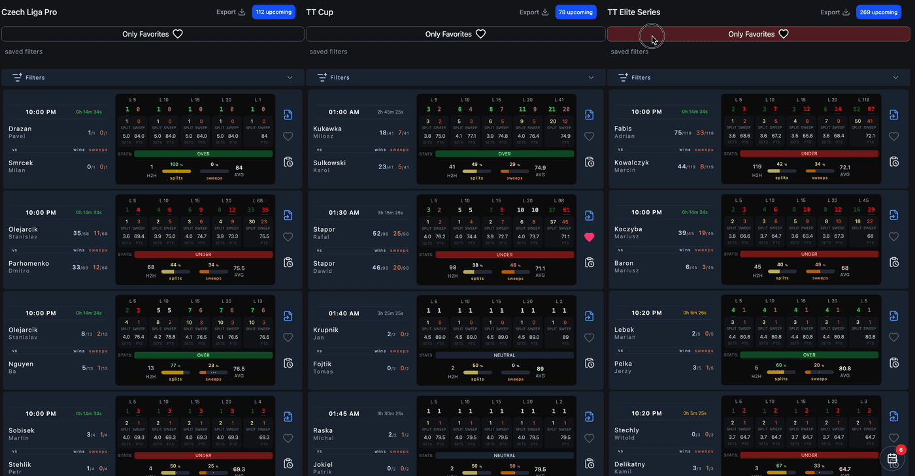Open clipboard history for Drazan vs Smrcek
This screenshot has height=476, width=915.
(288, 162)
